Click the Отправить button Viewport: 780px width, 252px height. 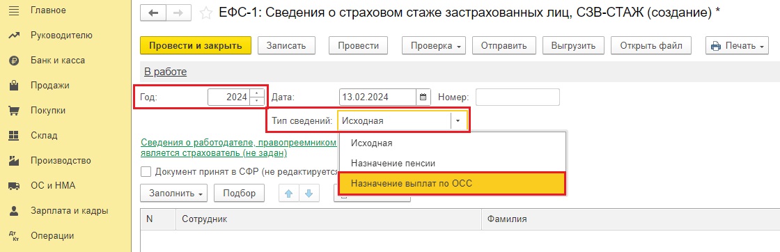pos(504,46)
